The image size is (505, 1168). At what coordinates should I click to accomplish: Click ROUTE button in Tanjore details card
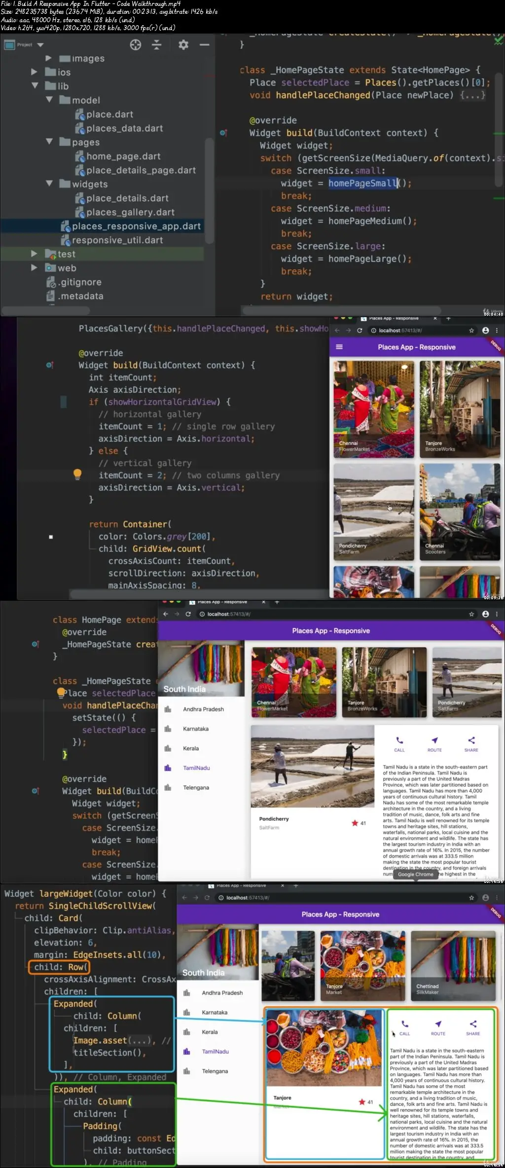438,1028
